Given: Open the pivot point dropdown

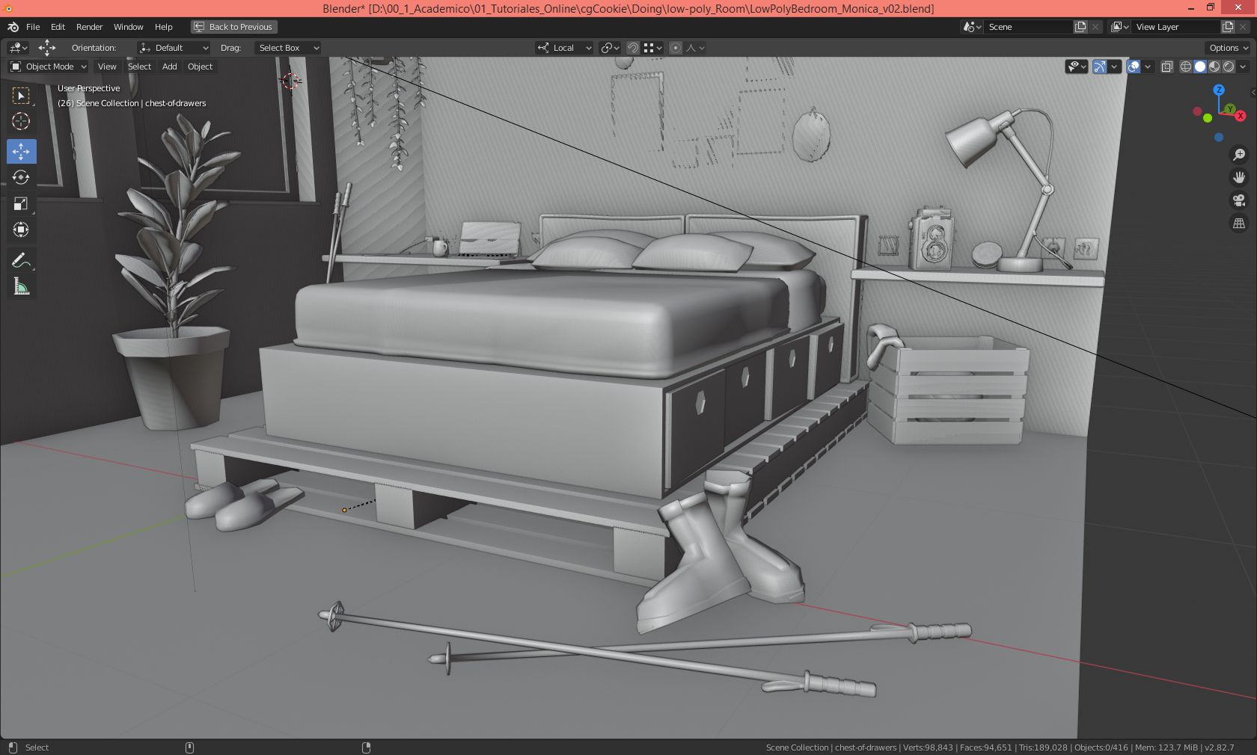Looking at the screenshot, I should coord(611,48).
